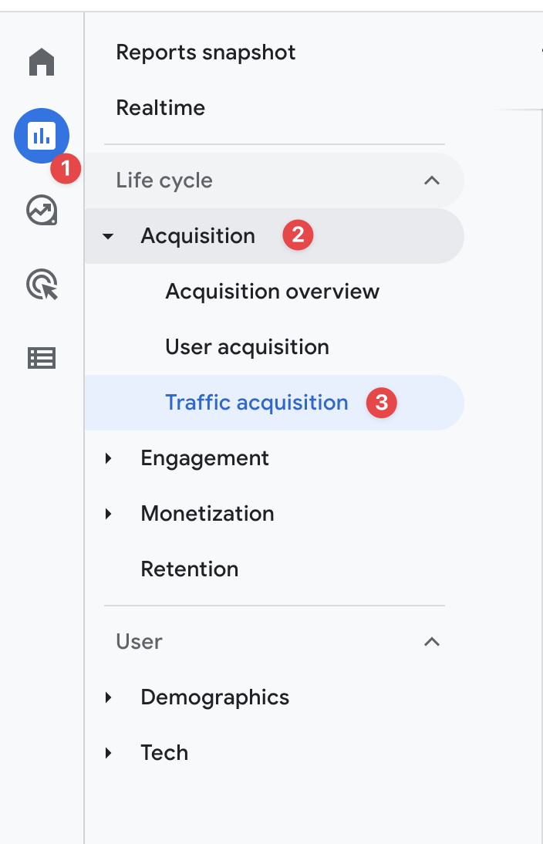The width and height of the screenshot is (543, 844).
Task: Expand the Demographics disclosure triangle
Action: [x=109, y=697]
